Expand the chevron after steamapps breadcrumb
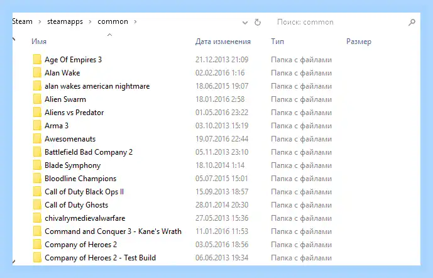The height and width of the screenshot is (278, 433). pyautogui.click(x=90, y=22)
